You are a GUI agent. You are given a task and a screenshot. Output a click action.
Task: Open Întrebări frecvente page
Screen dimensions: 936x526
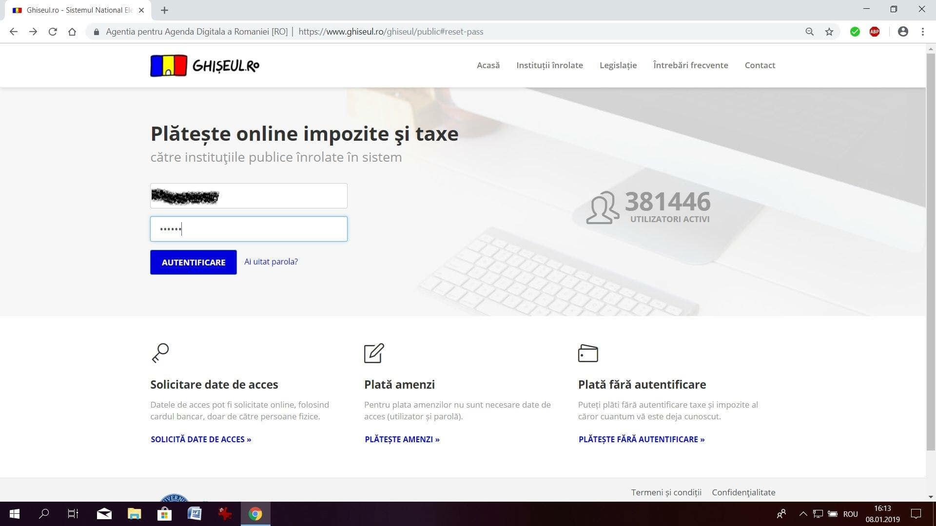pyautogui.click(x=691, y=65)
